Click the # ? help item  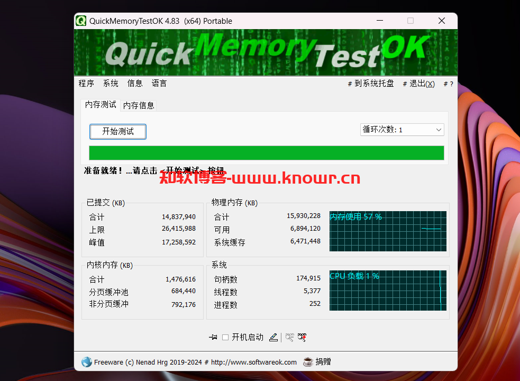click(x=449, y=84)
